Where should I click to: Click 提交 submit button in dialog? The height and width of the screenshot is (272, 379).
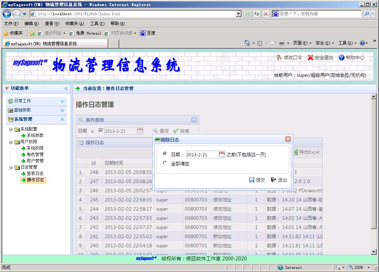[257, 180]
